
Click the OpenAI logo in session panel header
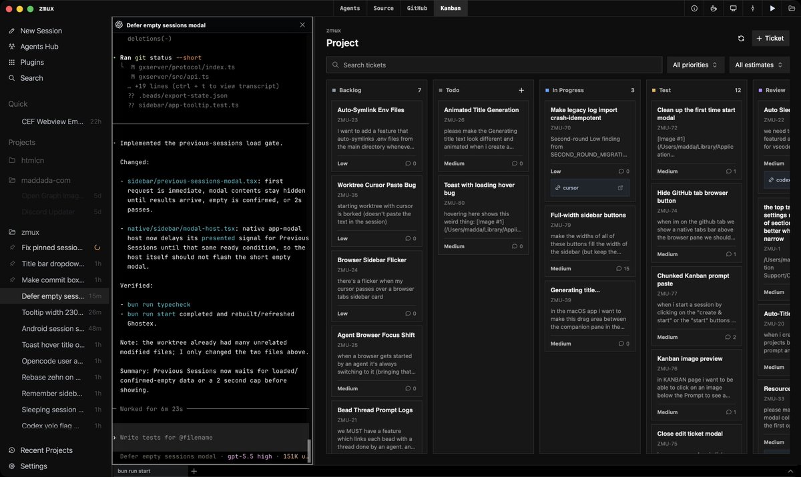[x=119, y=25]
